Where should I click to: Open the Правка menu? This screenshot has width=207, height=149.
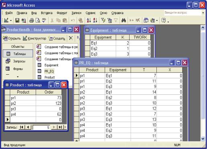[x=22, y=13]
